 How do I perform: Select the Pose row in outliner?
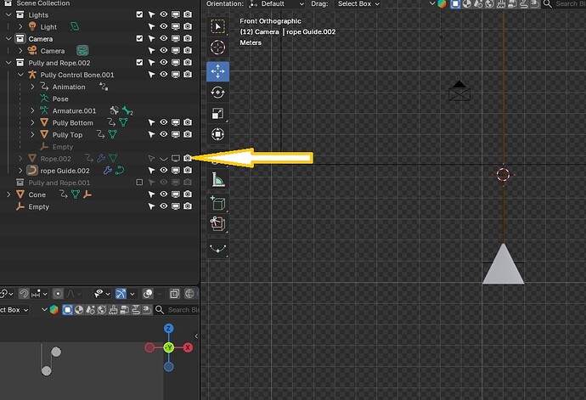(60, 99)
